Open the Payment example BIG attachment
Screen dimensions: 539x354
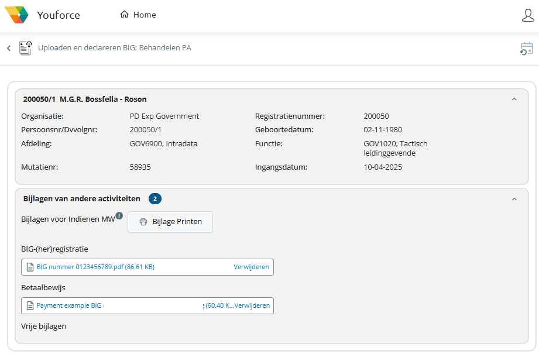pyautogui.click(x=69, y=305)
